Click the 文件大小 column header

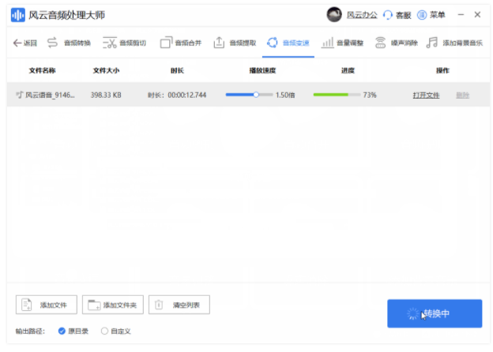tap(106, 71)
